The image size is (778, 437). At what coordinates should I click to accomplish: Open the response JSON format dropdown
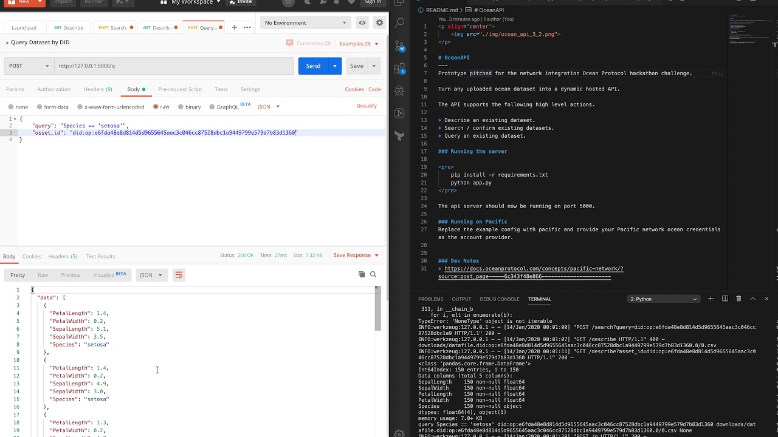(x=151, y=275)
